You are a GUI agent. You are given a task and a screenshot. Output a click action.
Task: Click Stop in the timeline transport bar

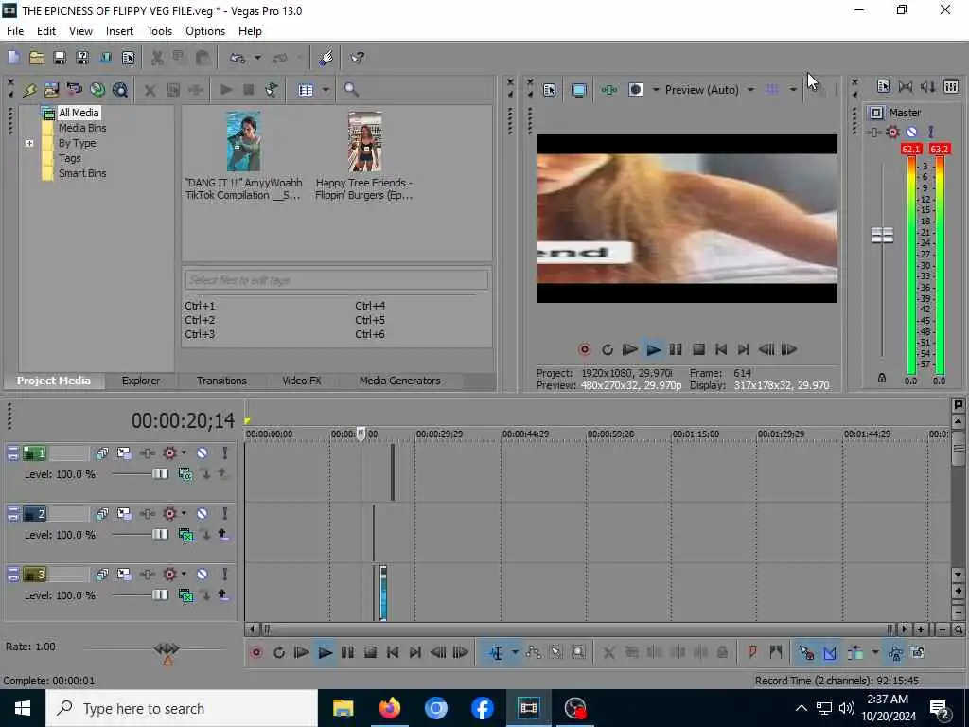370,652
